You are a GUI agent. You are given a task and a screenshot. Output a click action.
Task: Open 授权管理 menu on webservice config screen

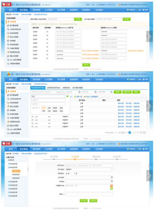click(x=36, y=10)
